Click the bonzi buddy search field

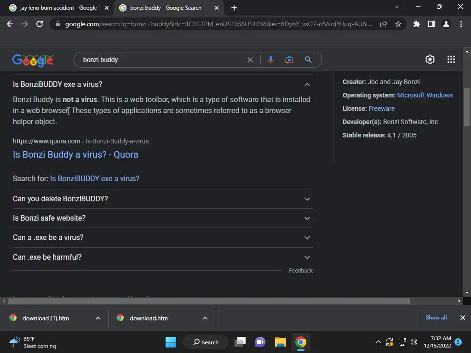162,60
